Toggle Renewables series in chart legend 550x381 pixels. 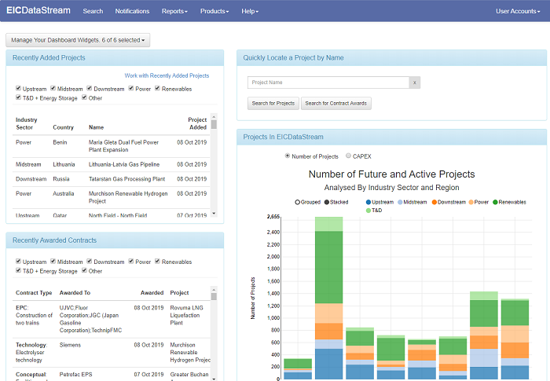[x=510, y=202]
